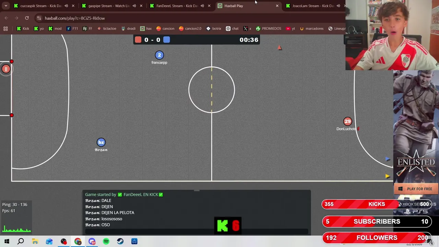Click the chat message input field

(197, 231)
